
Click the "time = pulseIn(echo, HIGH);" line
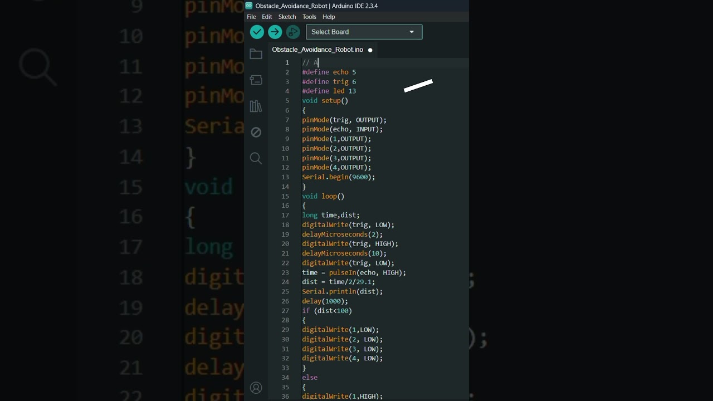pos(354,272)
